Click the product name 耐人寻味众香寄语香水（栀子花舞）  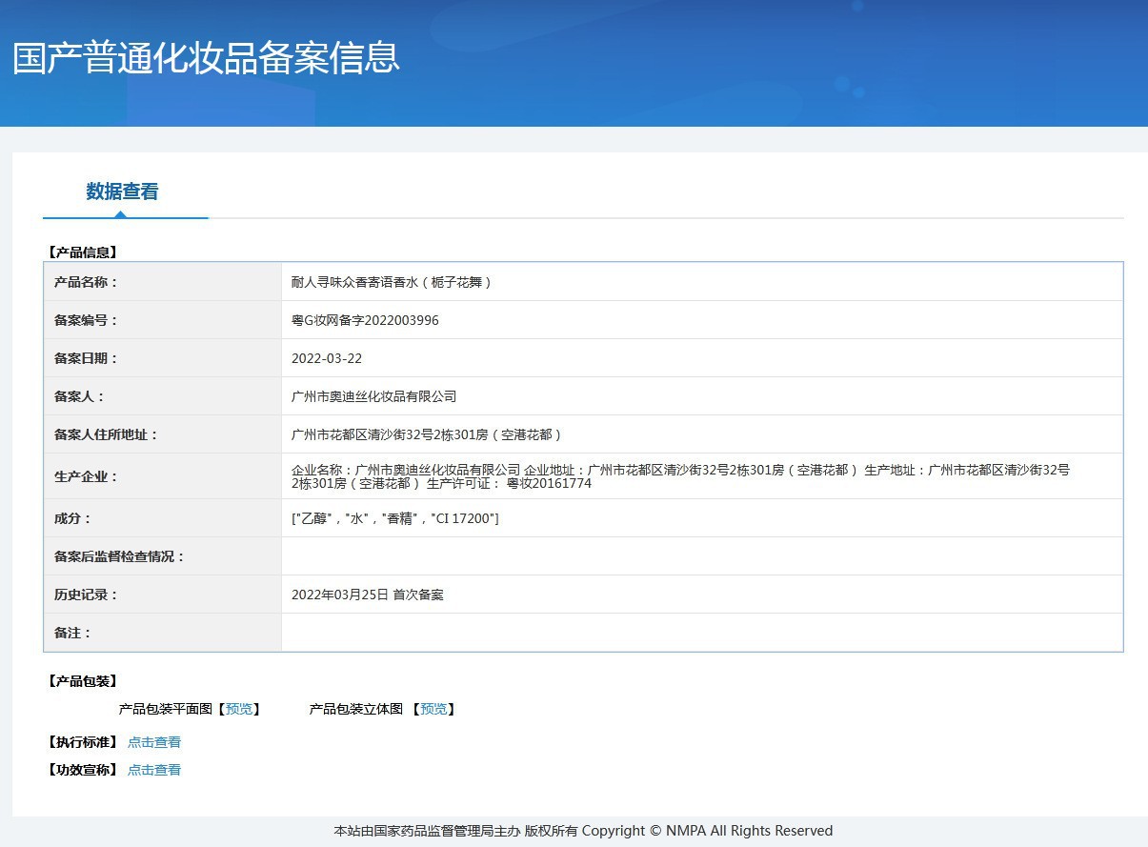tap(392, 282)
